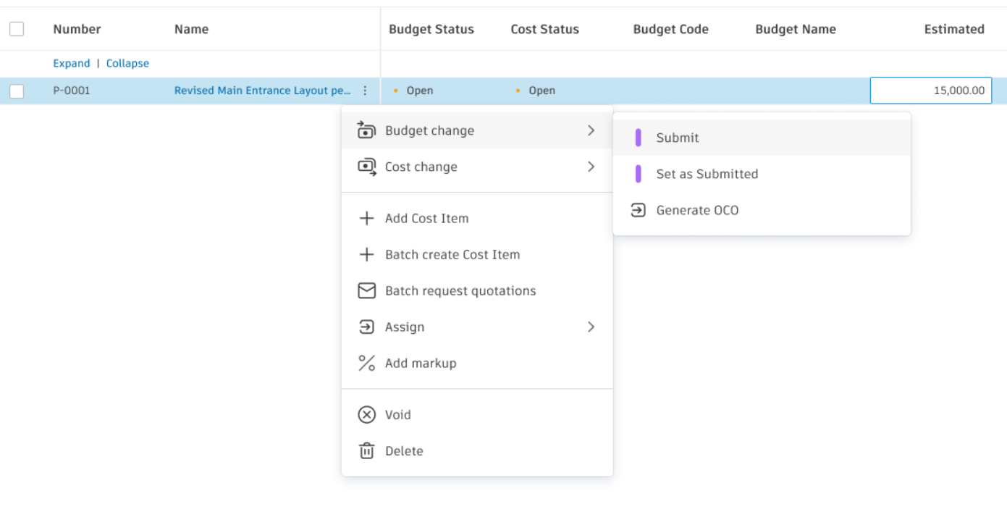Expand the Budget change submenu chevron
The width and height of the screenshot is (1007, 520).
click(x=591, y=130)
